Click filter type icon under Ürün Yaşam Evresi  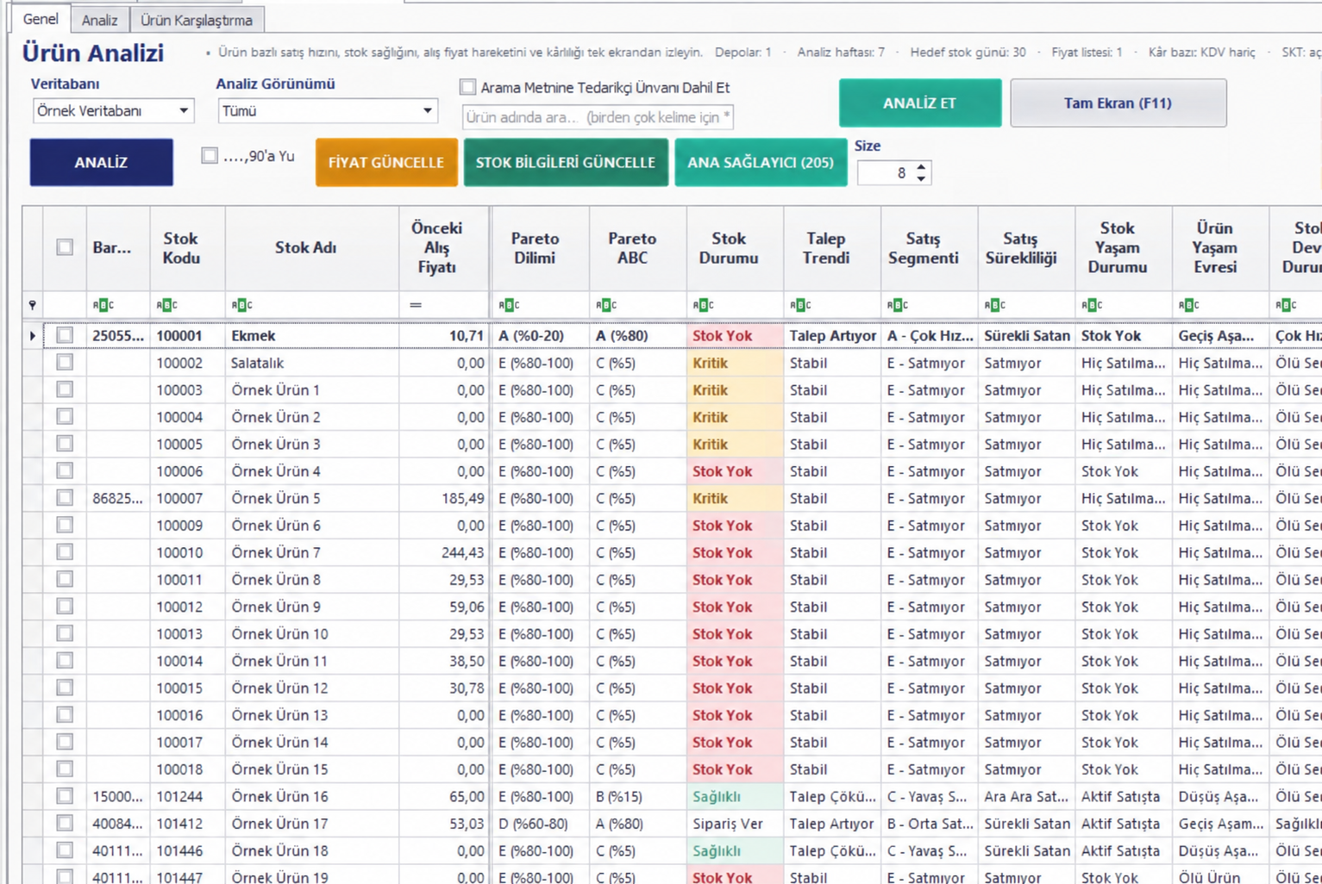[1189, 305]
